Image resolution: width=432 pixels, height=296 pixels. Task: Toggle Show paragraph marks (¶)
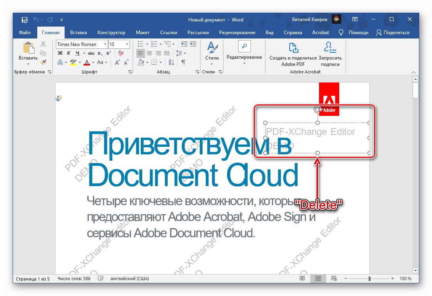183,62
